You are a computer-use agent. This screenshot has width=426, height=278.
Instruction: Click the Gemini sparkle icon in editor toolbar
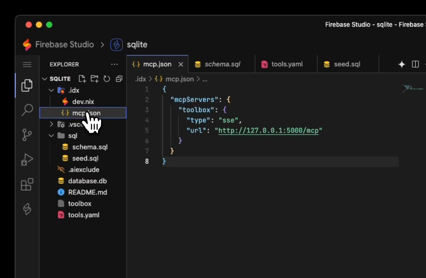click(x=402, y=64)
